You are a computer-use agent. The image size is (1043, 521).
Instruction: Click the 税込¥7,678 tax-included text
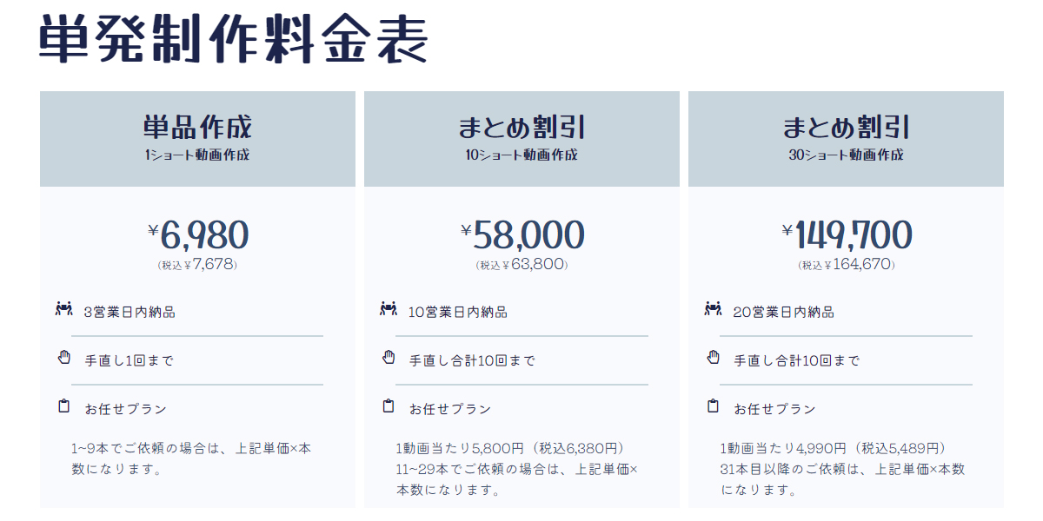pyautogui.click(x=197, y=265)
